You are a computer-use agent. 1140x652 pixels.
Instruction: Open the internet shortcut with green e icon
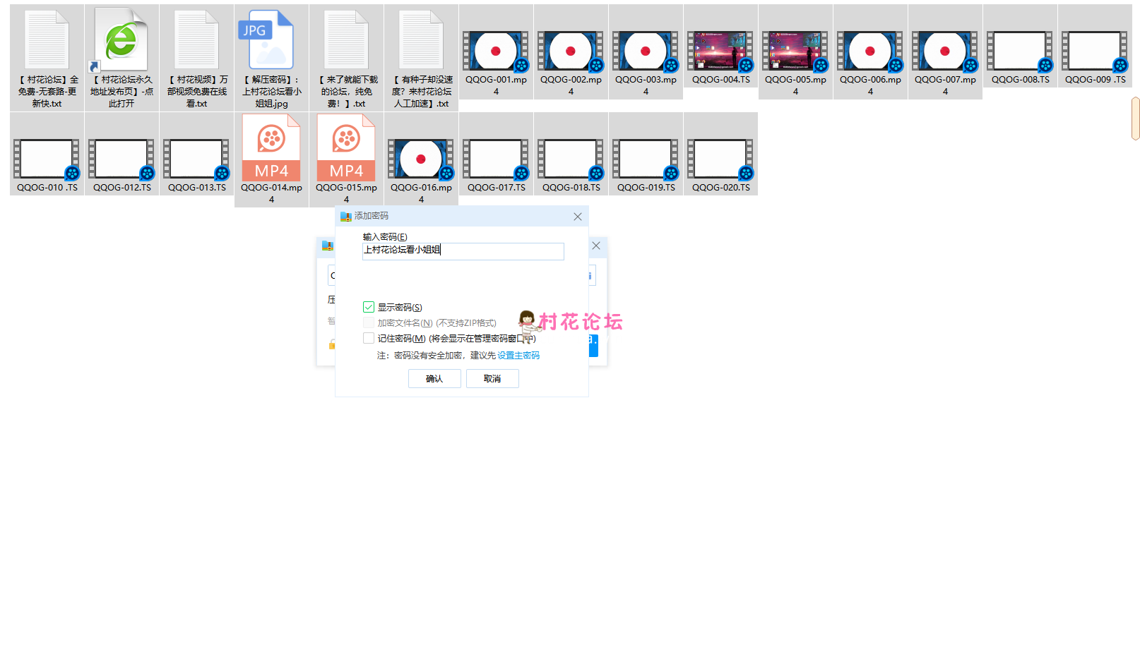(x=121, y=40)
